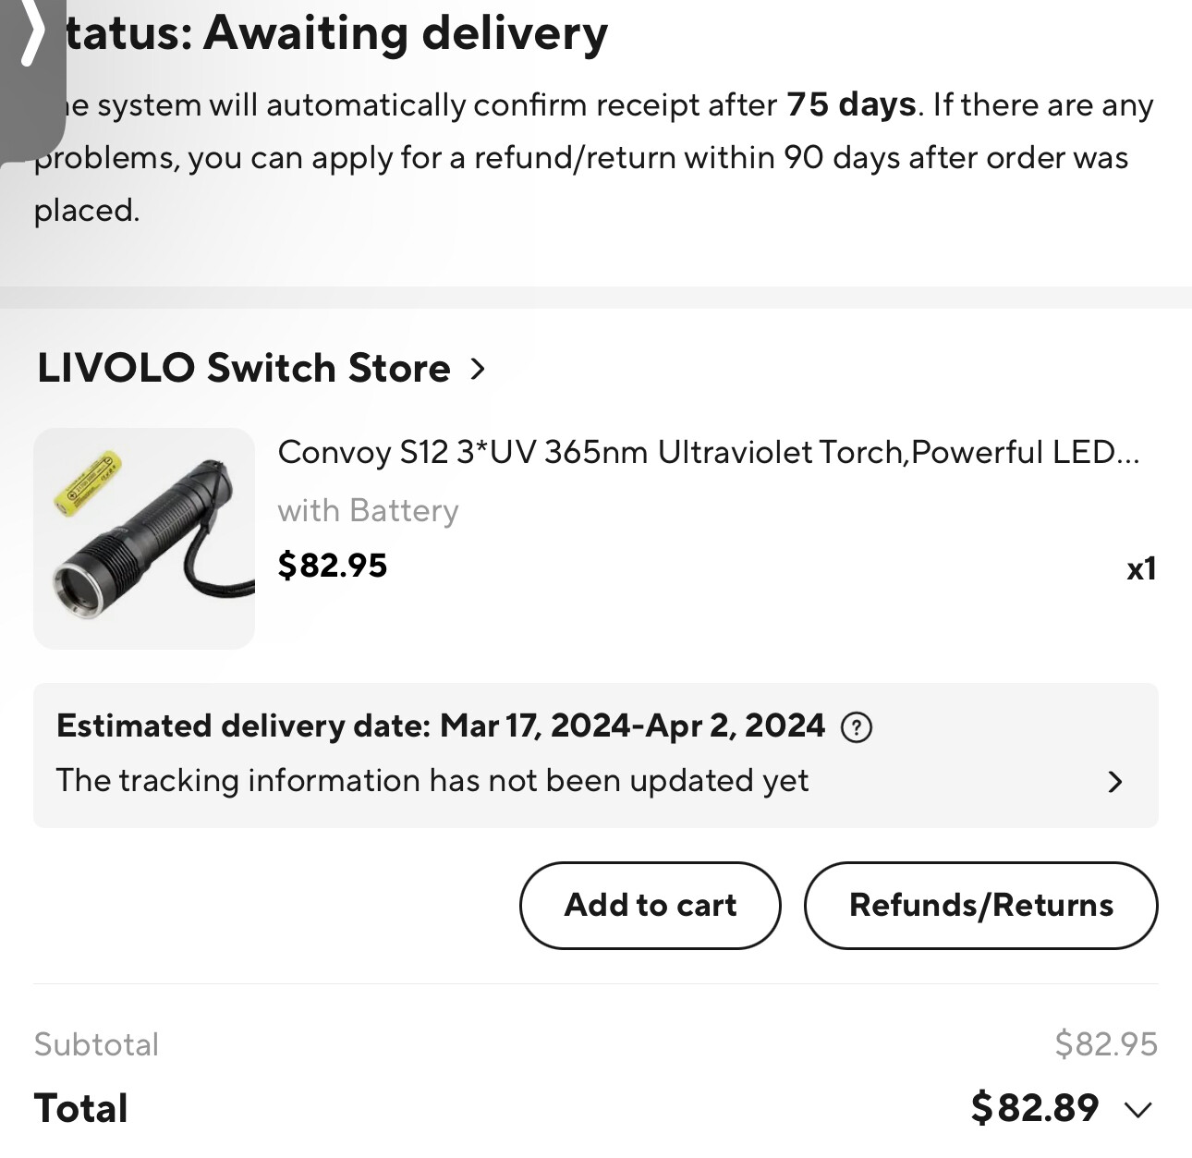The image size is (1192, 1158).
Task: Click the chevron beside LIVOLO Switch Store
Action: (478, 369)
